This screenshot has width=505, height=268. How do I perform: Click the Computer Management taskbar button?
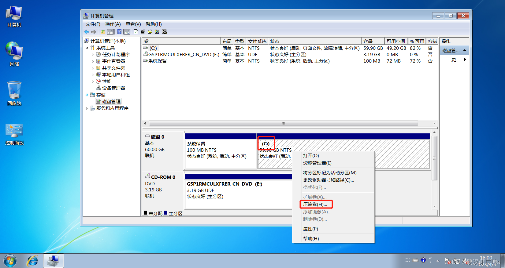click(54, 261)
